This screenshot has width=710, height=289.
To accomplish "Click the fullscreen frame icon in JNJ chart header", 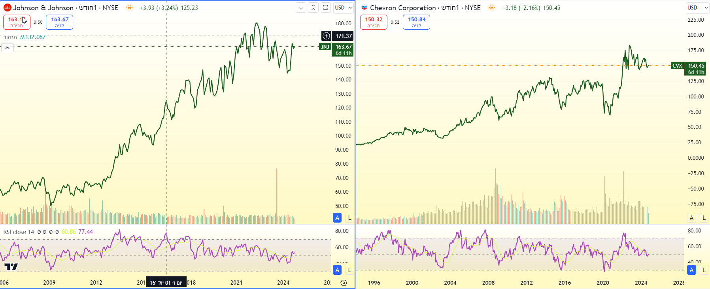I will point(325,8).
